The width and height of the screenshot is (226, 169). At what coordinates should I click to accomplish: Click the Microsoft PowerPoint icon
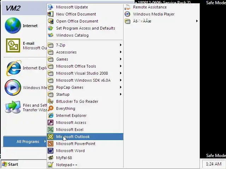[50, 144]
